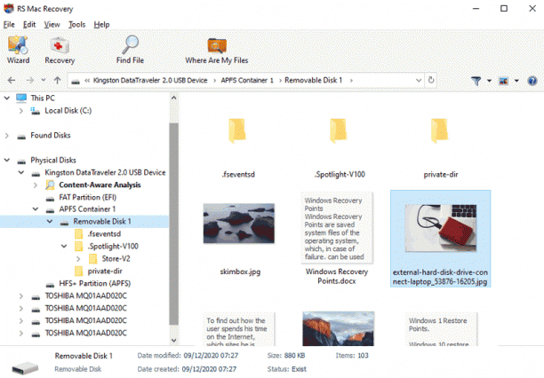The width and height of the screenshot is (544, 378).
Task: Collapse the Physical Disks node
Action: tap(6, 160)
